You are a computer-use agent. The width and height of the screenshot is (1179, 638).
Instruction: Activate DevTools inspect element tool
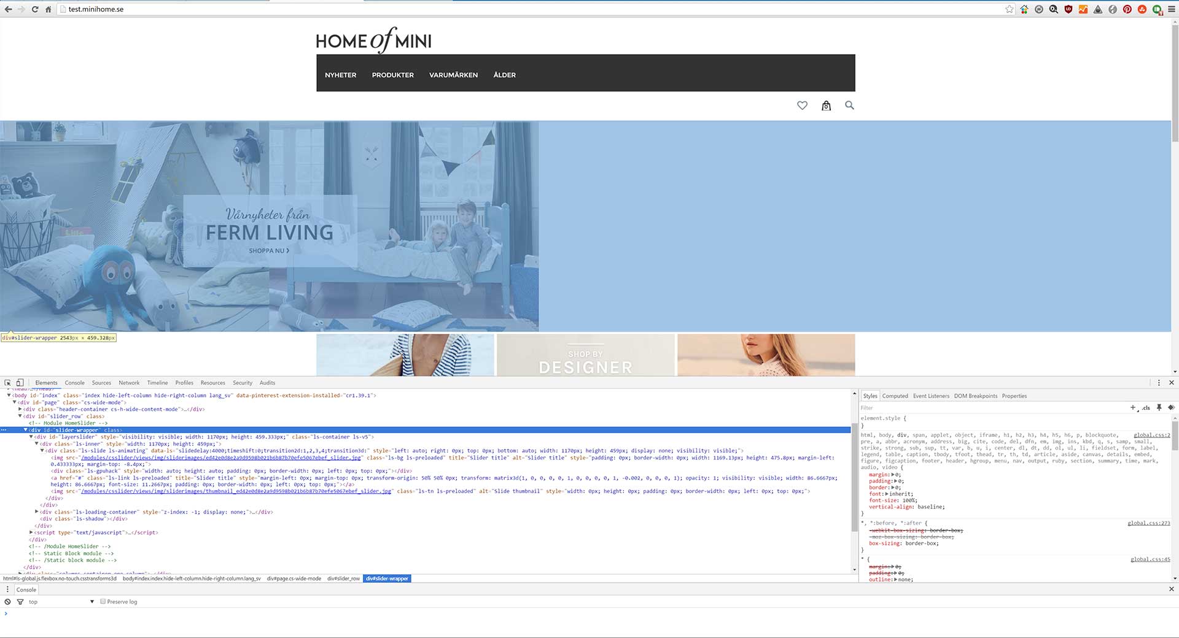[8, 383]
